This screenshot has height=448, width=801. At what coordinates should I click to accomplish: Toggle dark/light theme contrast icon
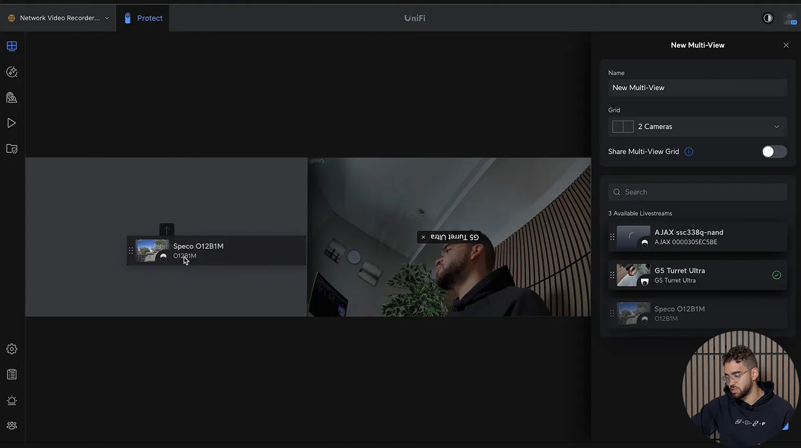pyautogui.click(x=768, y=18)
